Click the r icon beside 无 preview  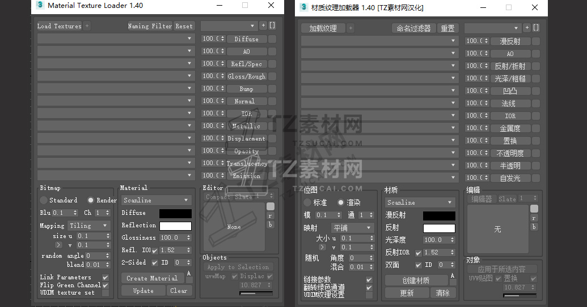pyautogui.click(x=534, y=218)
